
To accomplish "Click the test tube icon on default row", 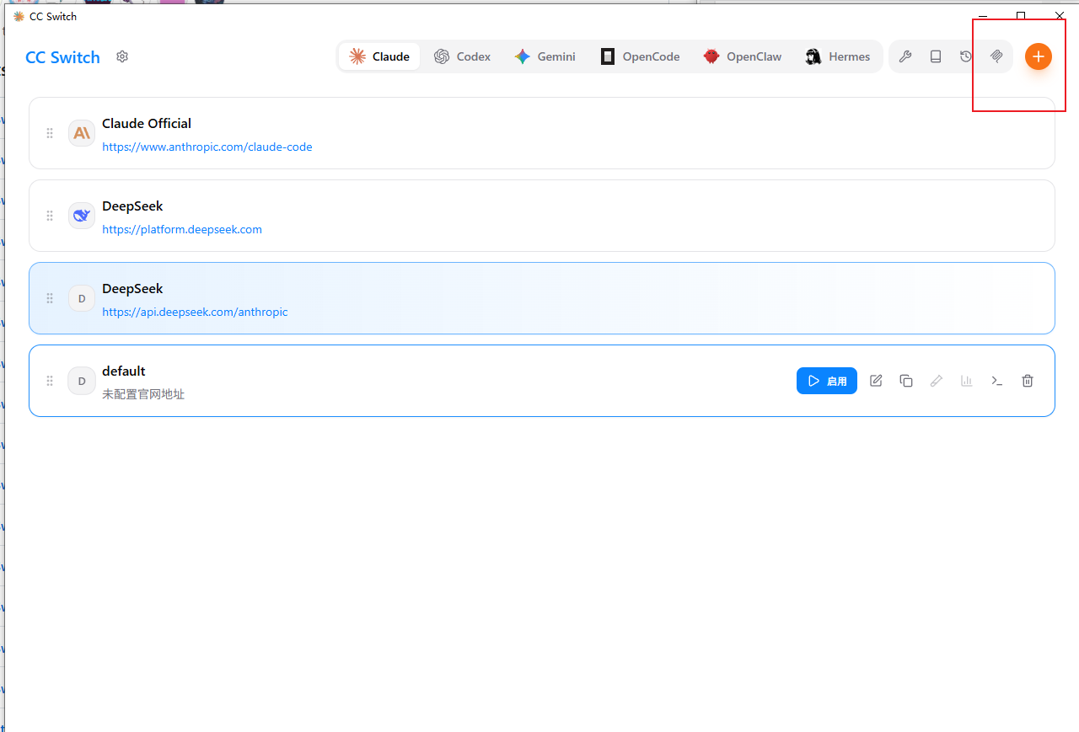I will 937,381.
